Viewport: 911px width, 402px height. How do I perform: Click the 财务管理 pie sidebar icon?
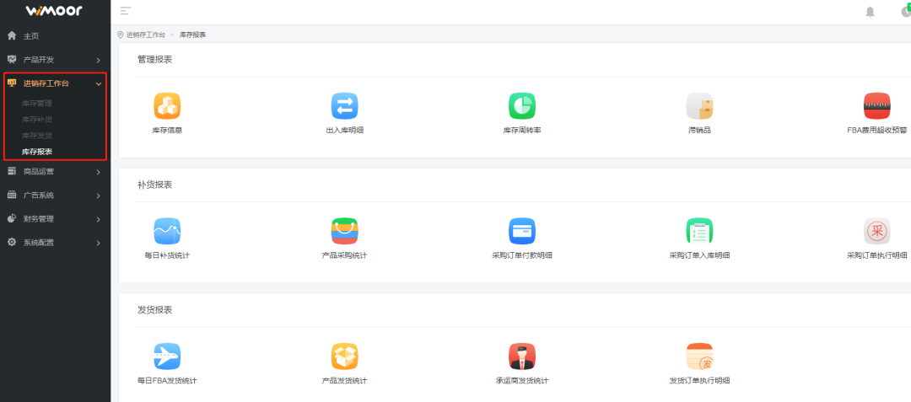(12, 218)
